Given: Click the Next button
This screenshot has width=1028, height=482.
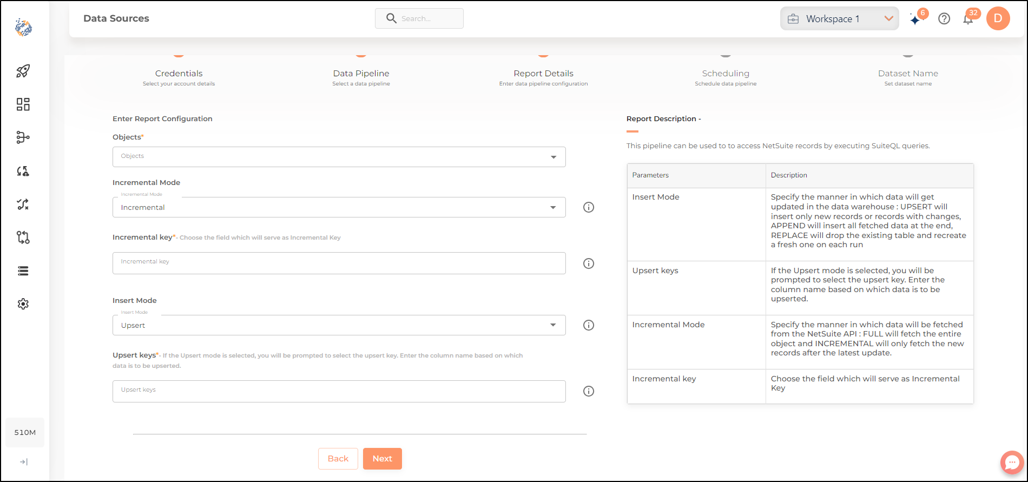Looking at the screenshot, I should click(383, 459).
